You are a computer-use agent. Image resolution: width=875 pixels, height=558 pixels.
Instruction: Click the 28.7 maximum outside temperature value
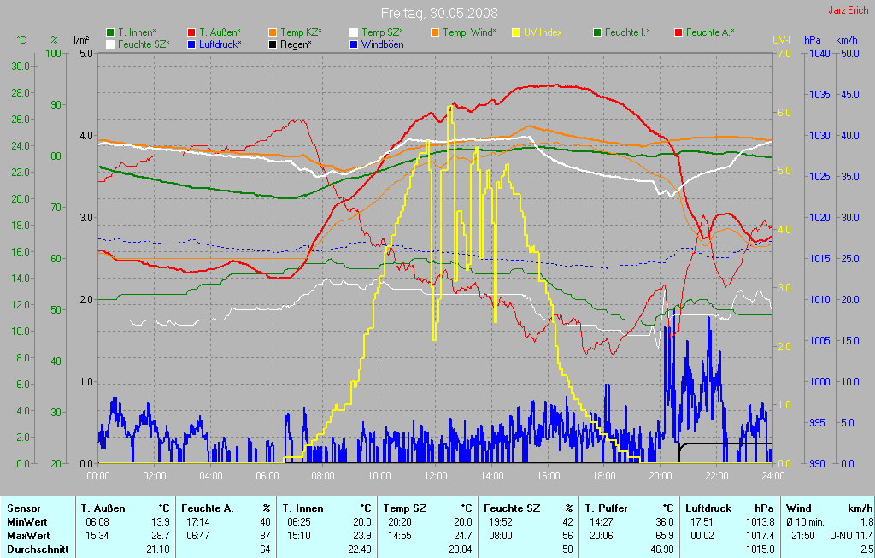(161, 536)
